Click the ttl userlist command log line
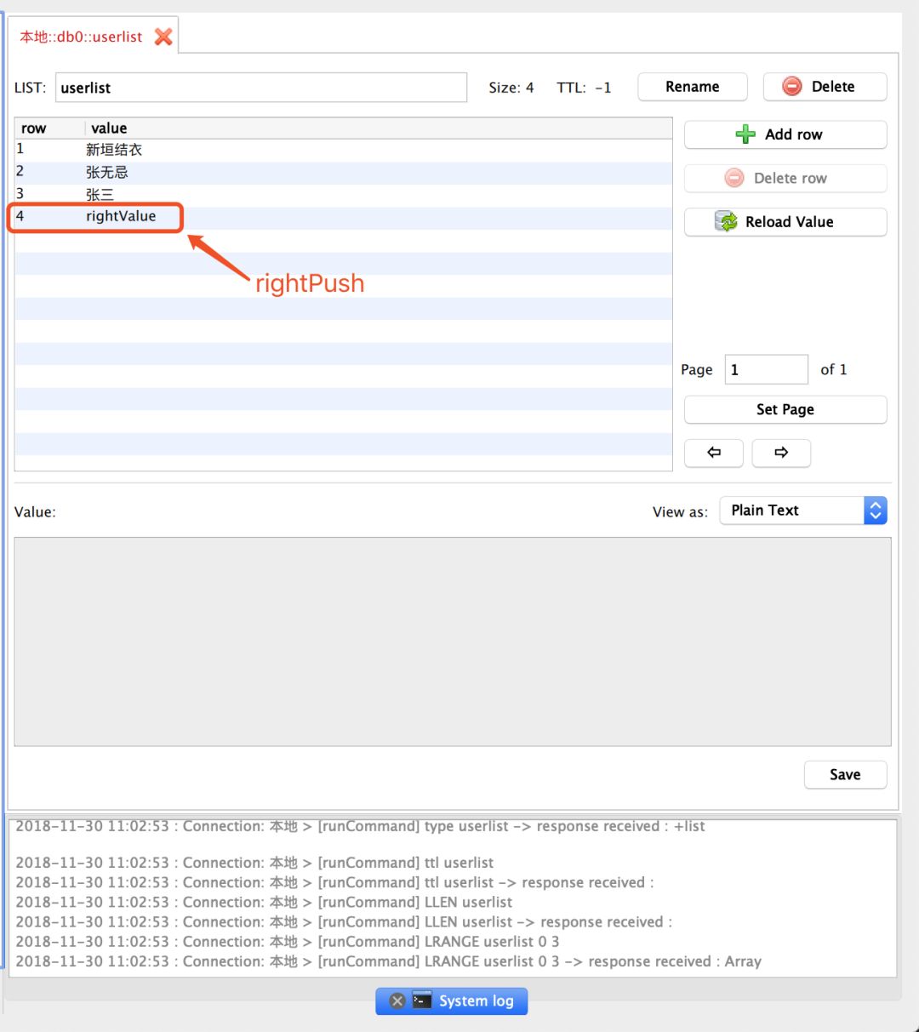 click(254, 863)
